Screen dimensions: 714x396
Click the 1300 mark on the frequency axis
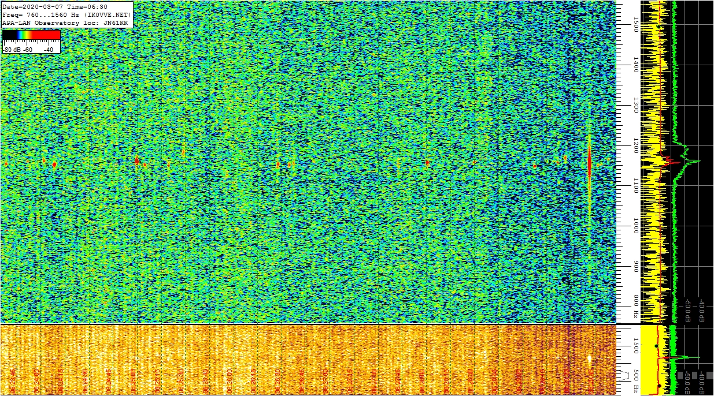(x=635, y=106)
